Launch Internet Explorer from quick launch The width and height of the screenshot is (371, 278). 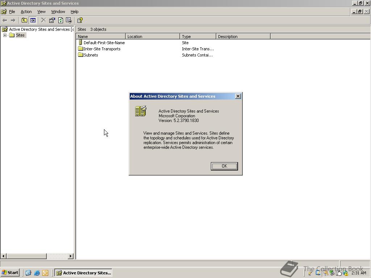point(37,273)
